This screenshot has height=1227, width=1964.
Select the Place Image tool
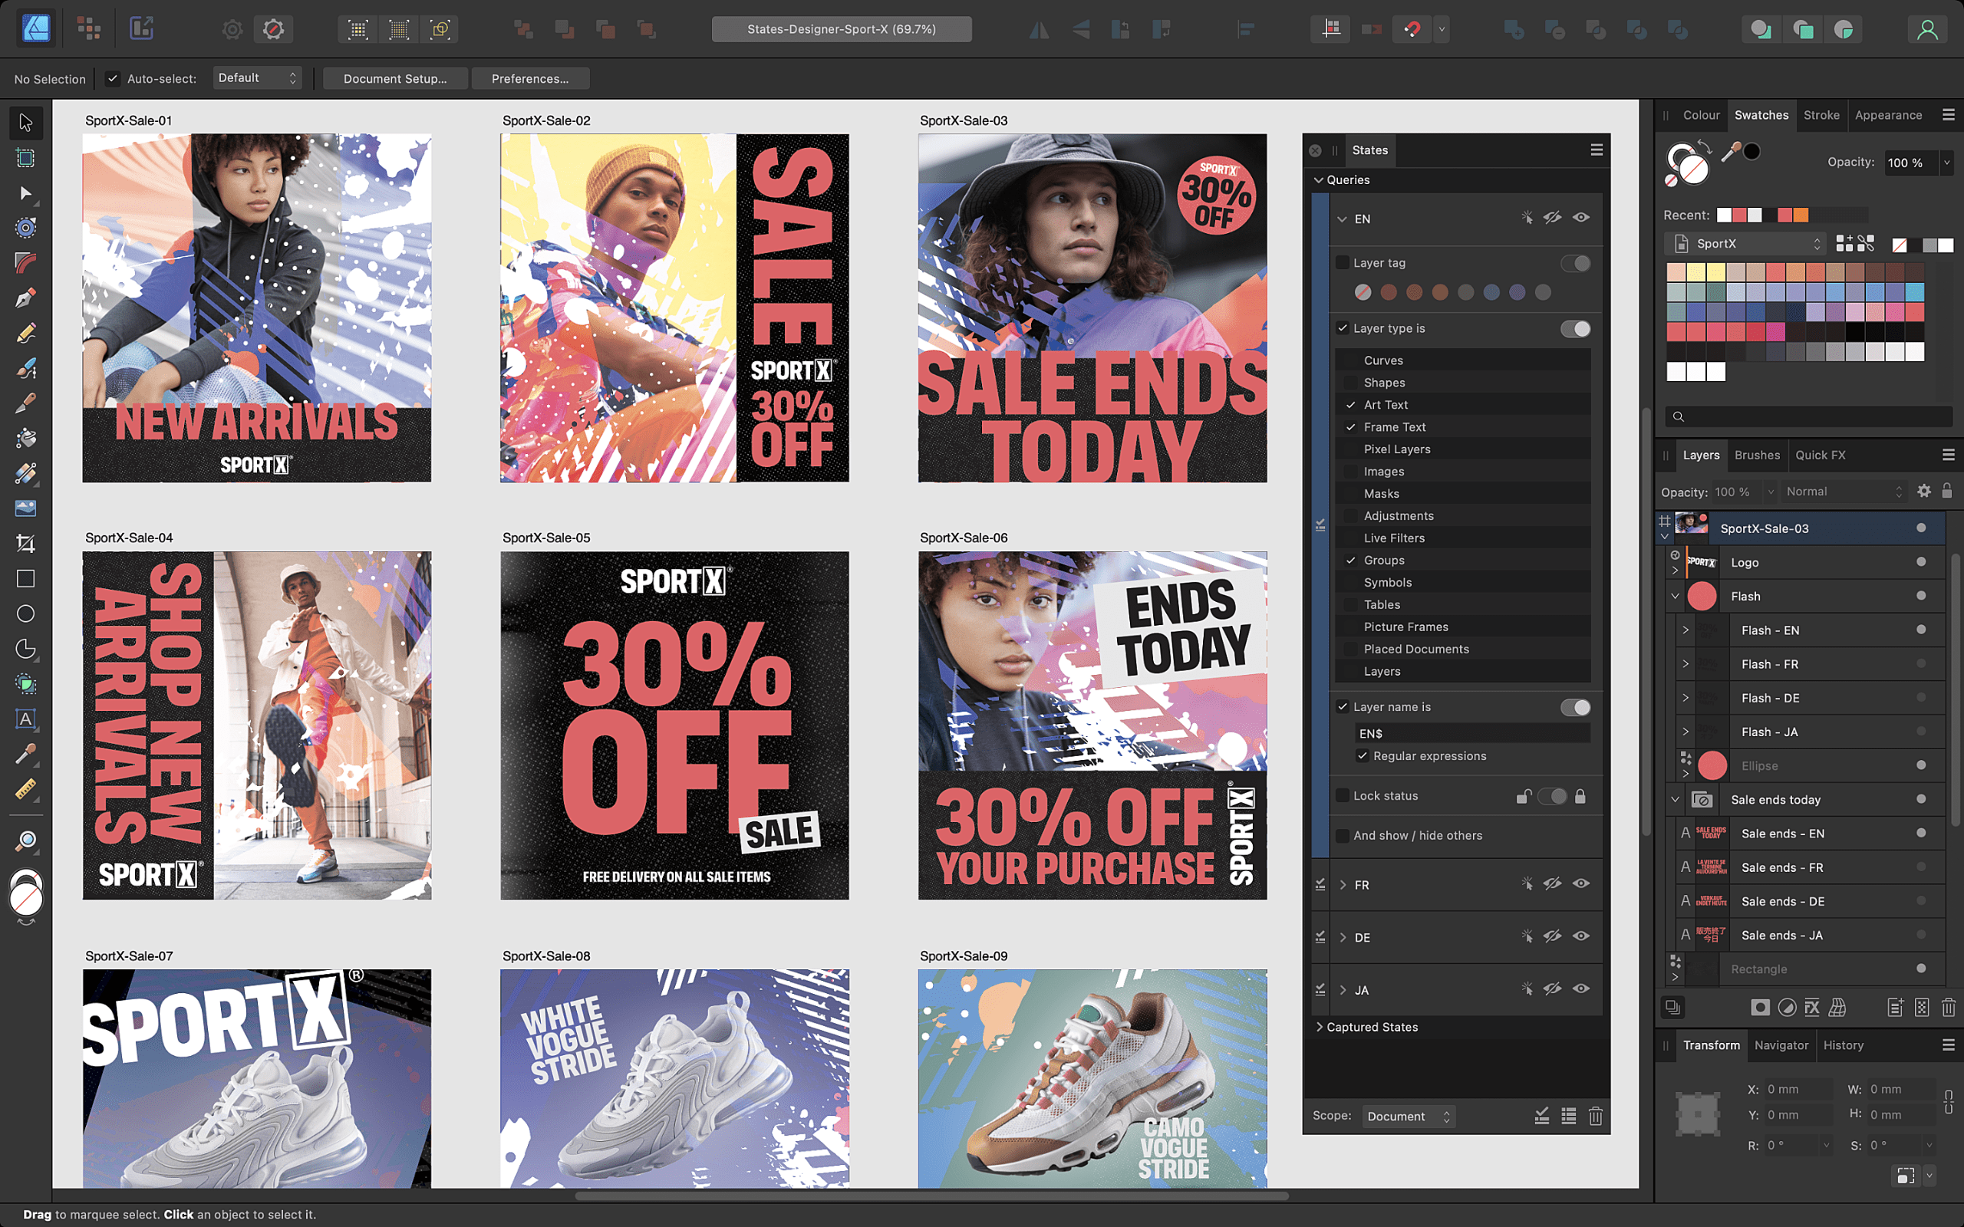pyautogui.click(x=25, y=508)
